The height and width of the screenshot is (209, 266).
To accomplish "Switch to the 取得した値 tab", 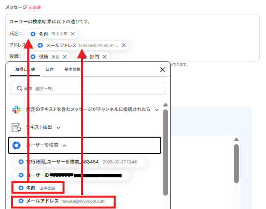I will coord(25,69).
